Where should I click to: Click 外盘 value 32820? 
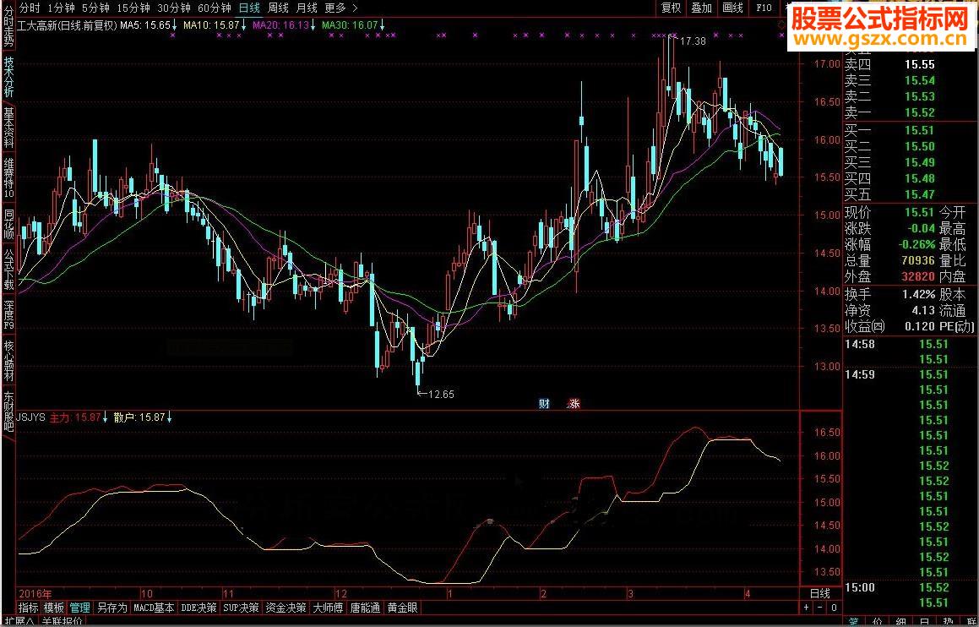tap(919, 276)
